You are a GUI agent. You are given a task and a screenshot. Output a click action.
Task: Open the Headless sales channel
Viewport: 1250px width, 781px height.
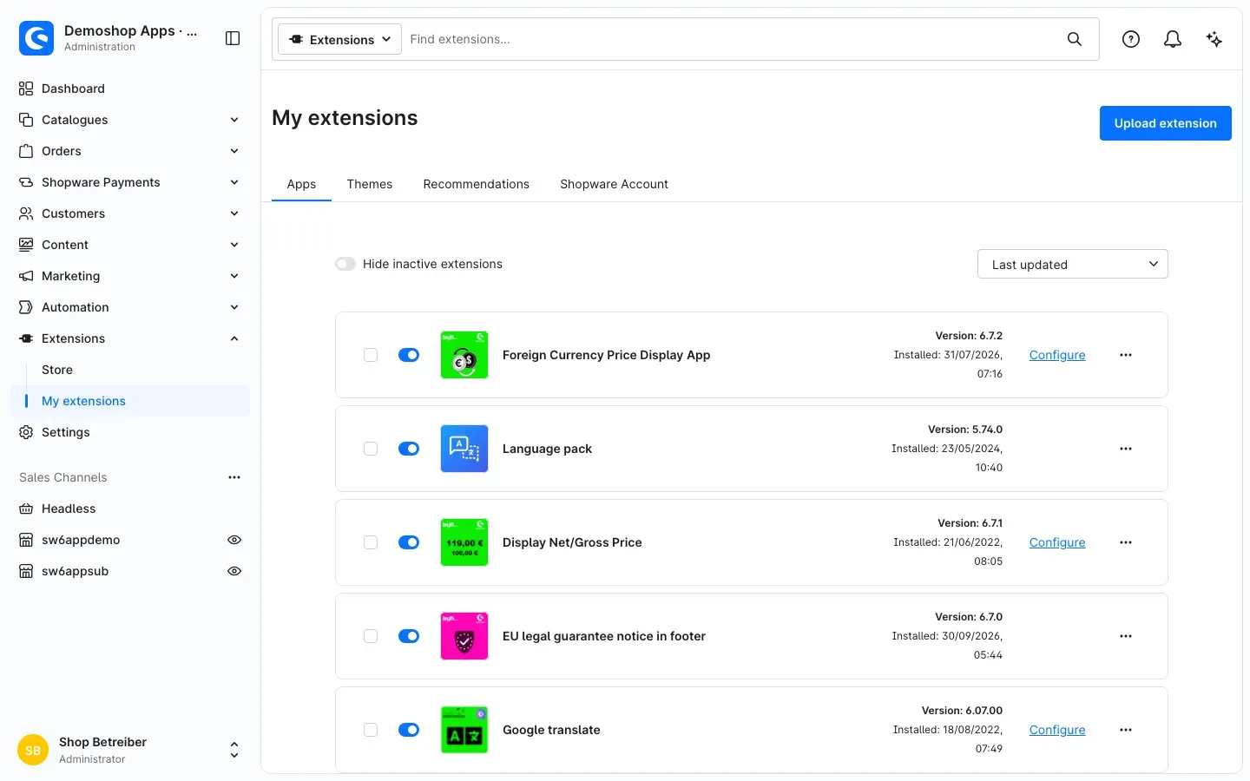coord(130,509)
